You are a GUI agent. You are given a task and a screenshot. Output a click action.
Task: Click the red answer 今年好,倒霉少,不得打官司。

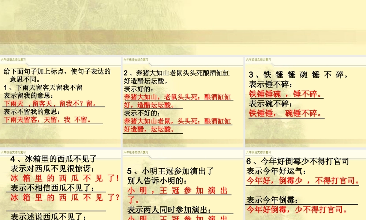[303, 181]
